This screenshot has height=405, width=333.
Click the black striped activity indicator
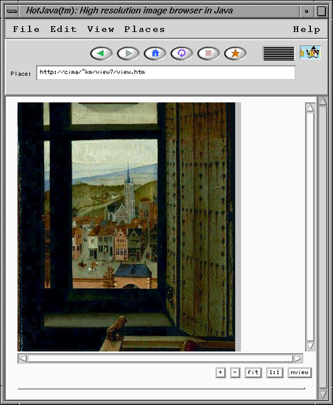[x=278, y=53]
